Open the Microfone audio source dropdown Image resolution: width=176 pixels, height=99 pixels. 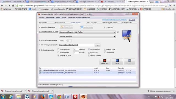pyautogui.click(x=87, y=32)
